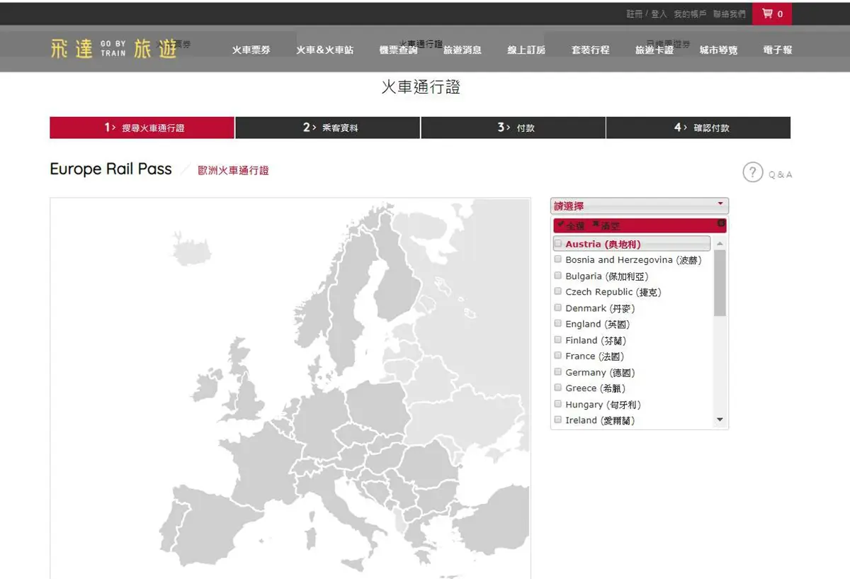
Task: Click Iceland on the Europe map
Action: [x=193, y=252]
